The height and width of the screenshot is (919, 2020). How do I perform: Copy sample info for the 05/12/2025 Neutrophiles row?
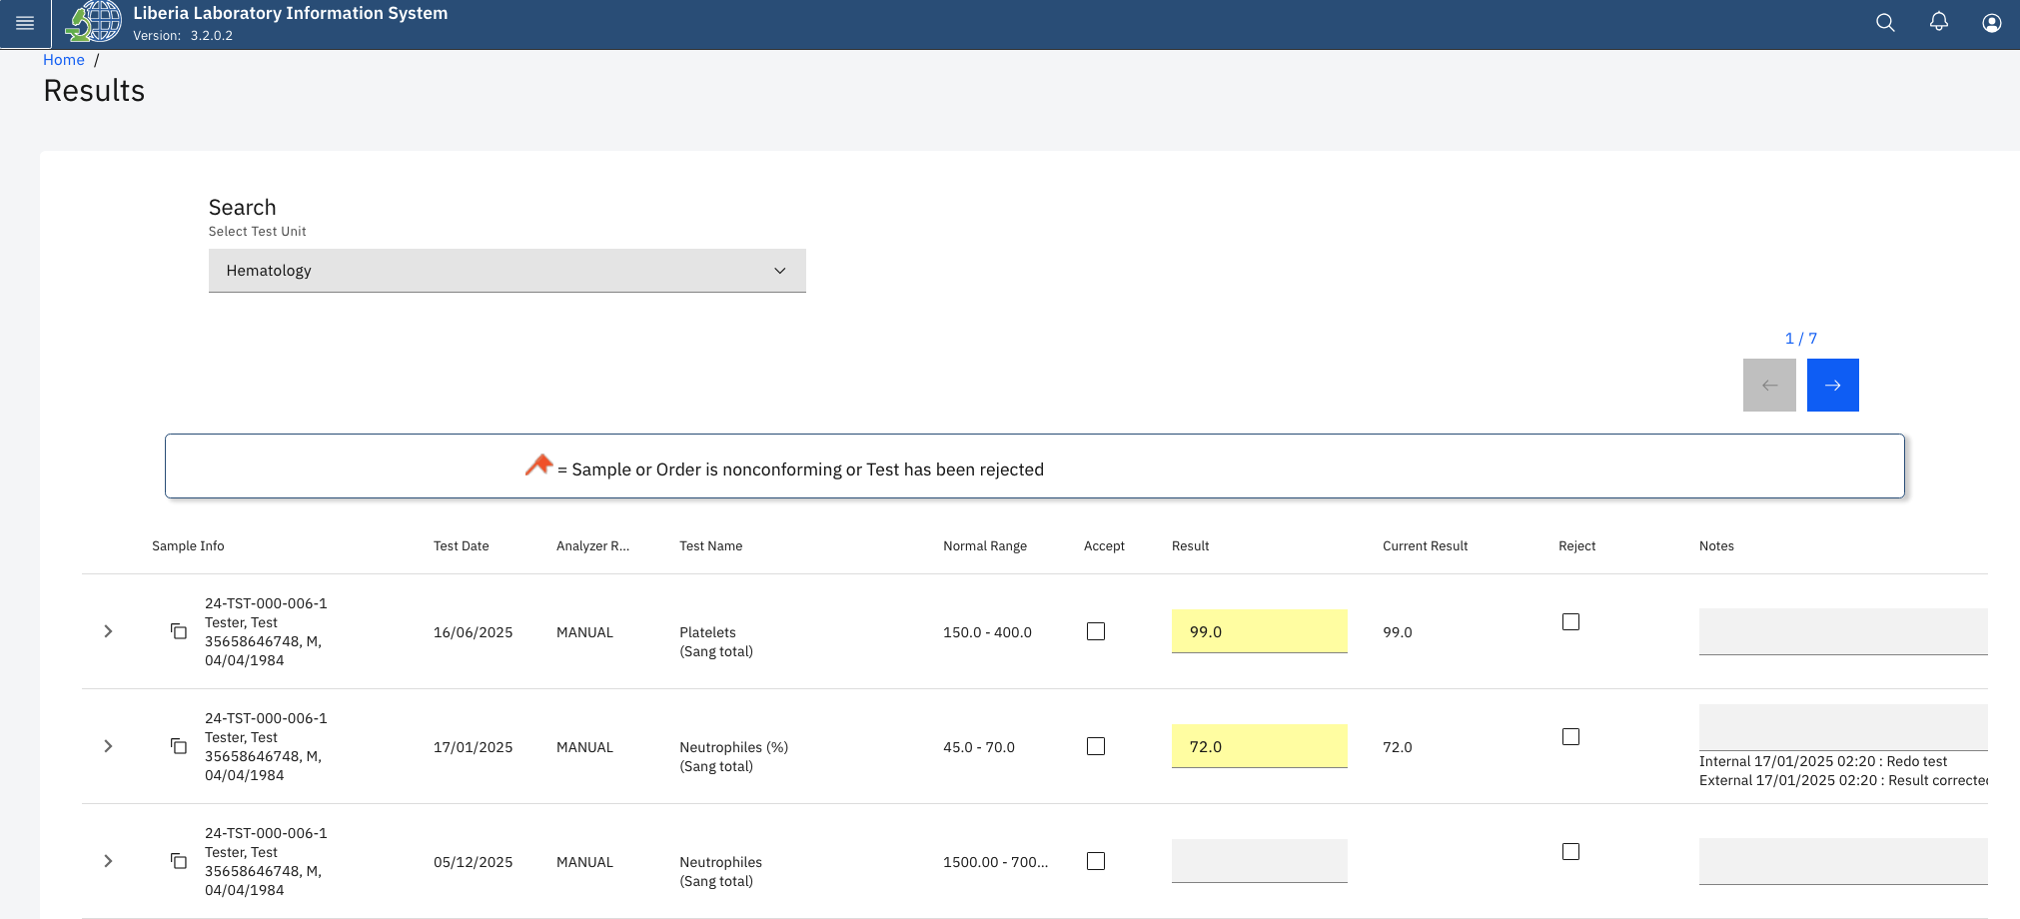[x=179, y=861]
